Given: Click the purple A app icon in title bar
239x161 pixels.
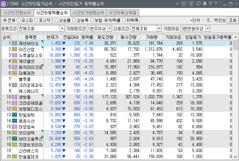Looking at the screenshot, I should [3, 4].
